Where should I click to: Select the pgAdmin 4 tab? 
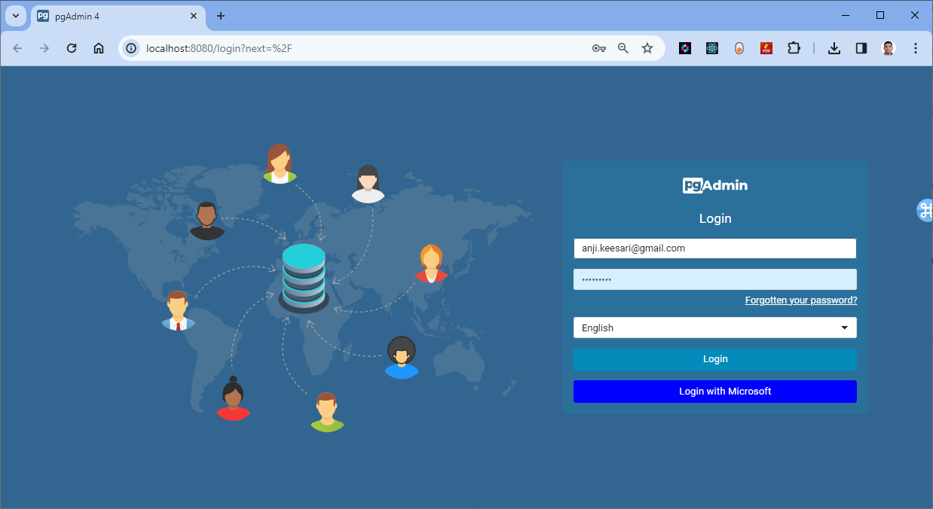click(118, 17)
